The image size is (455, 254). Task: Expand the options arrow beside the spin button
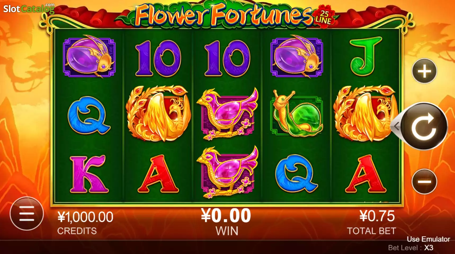click(x=396, y=126)
